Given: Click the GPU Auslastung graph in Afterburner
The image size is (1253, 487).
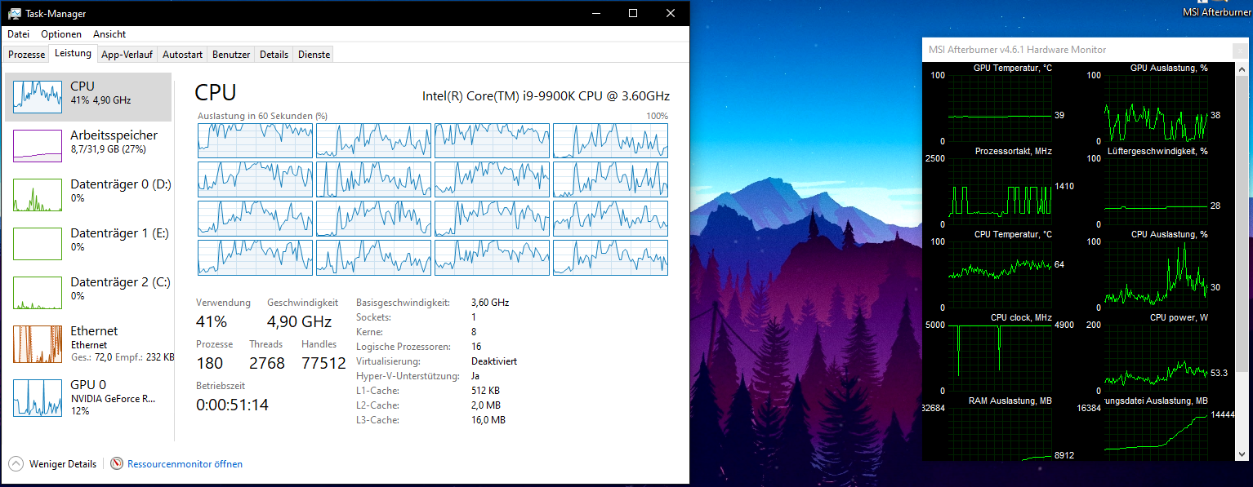Looking at the screenshot, I should [x=1156, y=108].
